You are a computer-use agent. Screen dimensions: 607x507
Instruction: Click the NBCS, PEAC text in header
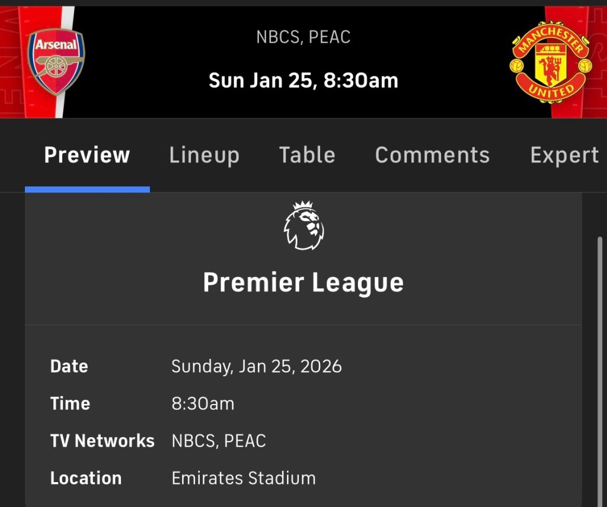[x=303, y=37]
